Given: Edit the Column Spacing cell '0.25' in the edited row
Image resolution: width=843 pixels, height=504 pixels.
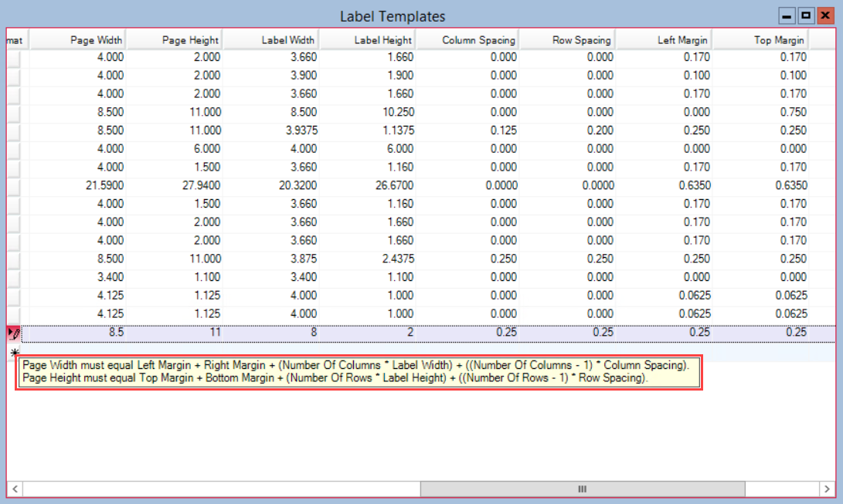Looking at the screenshot, I should (x=467, y=333).
